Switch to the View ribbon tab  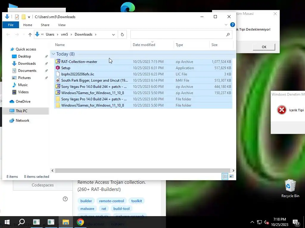click(62, 25)
